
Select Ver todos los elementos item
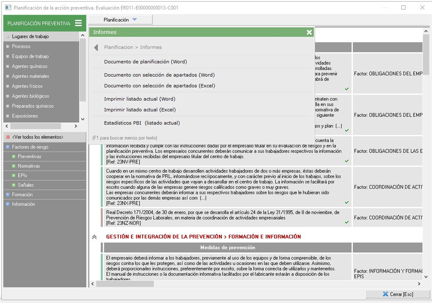point(37,137)
